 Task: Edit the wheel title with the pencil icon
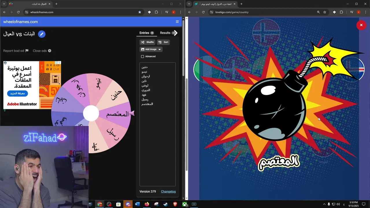tap(42, 34)
